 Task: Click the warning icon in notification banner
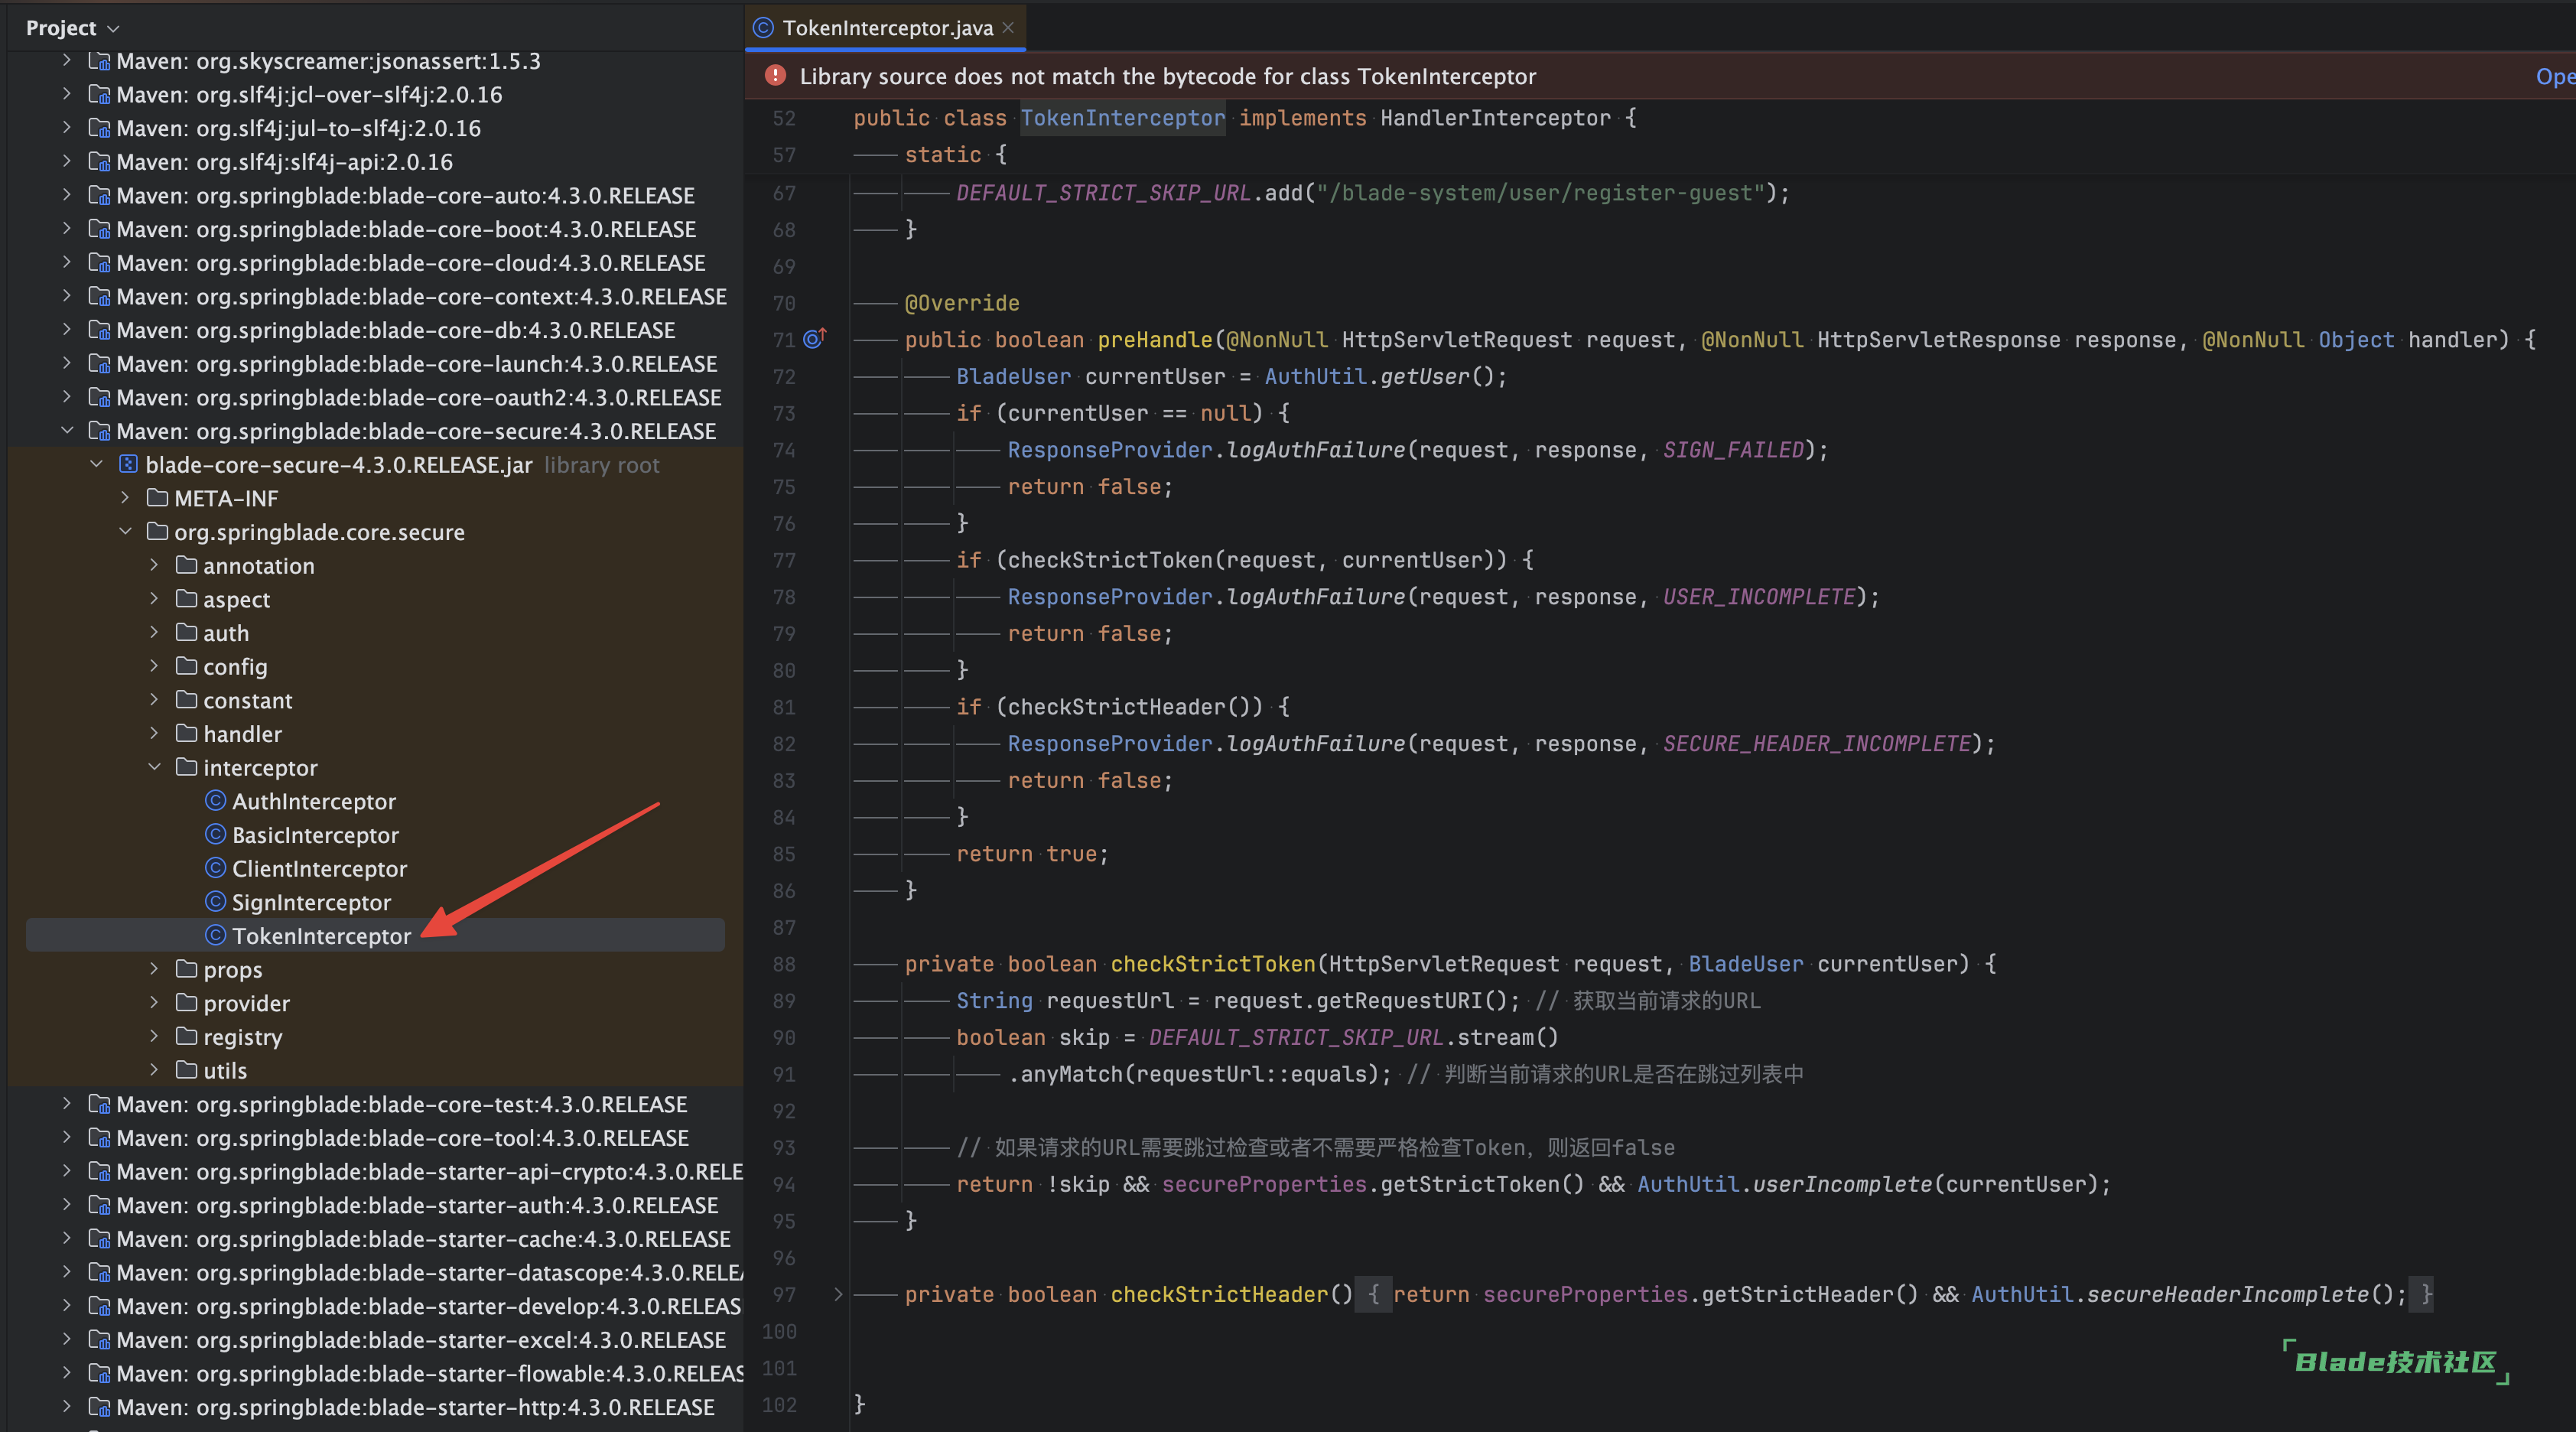(x=775, y=76)
